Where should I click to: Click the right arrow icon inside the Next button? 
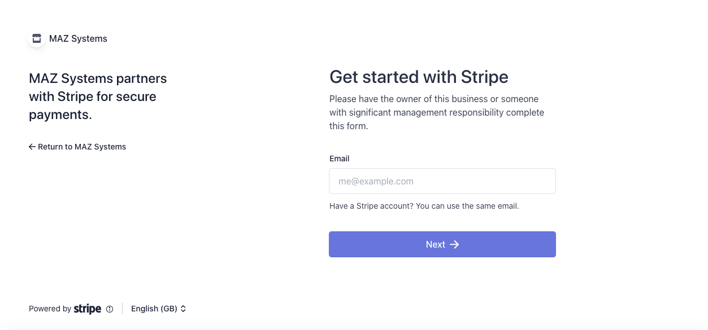point(454,244)
